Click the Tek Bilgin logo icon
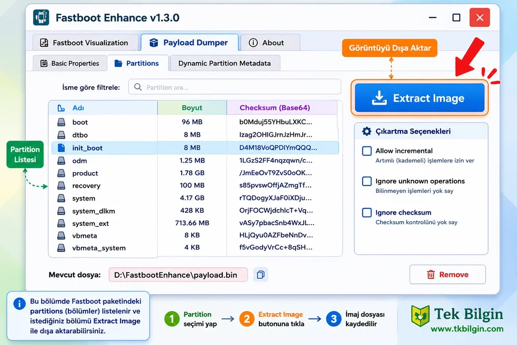 [x=420, y=316]
